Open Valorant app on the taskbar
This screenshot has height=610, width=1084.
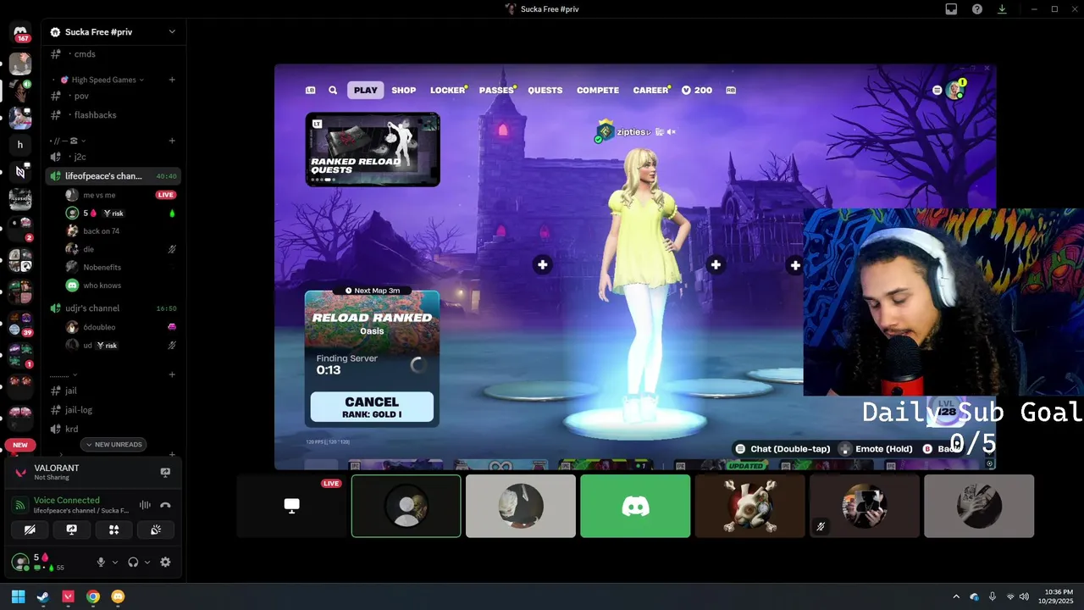68,596
